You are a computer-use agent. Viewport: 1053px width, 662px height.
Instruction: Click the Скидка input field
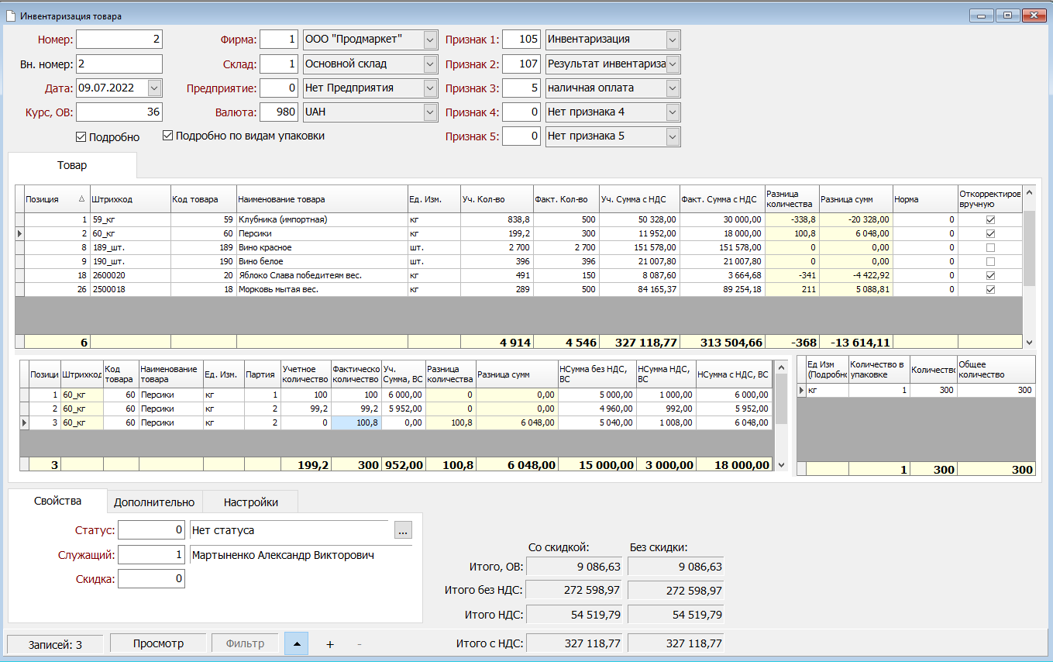[x=152, y=579]
